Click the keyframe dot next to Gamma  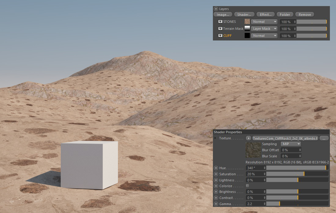click(216, 204)
